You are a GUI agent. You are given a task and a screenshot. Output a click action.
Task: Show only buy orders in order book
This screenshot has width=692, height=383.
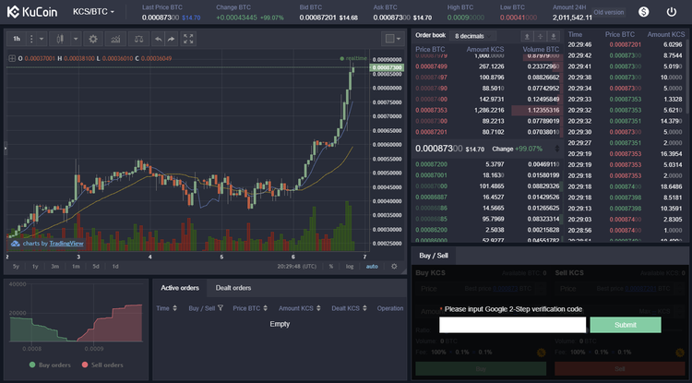554,36
